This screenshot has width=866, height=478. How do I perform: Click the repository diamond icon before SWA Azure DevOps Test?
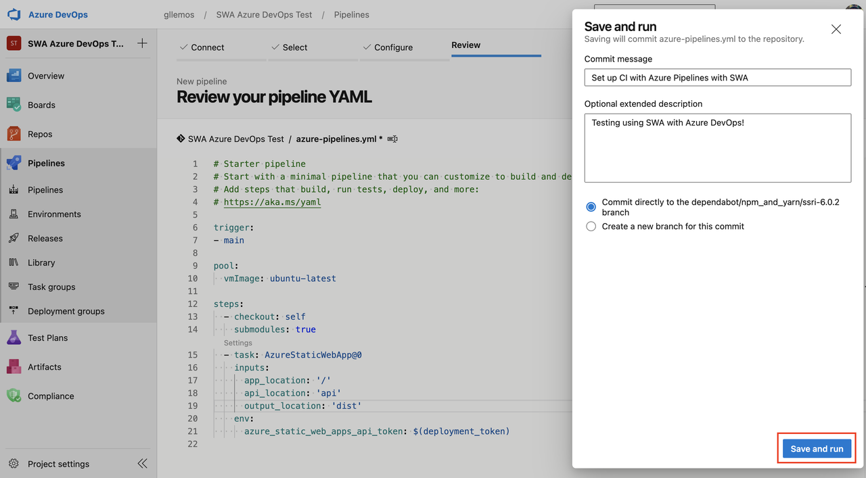[x=181, y=138]
